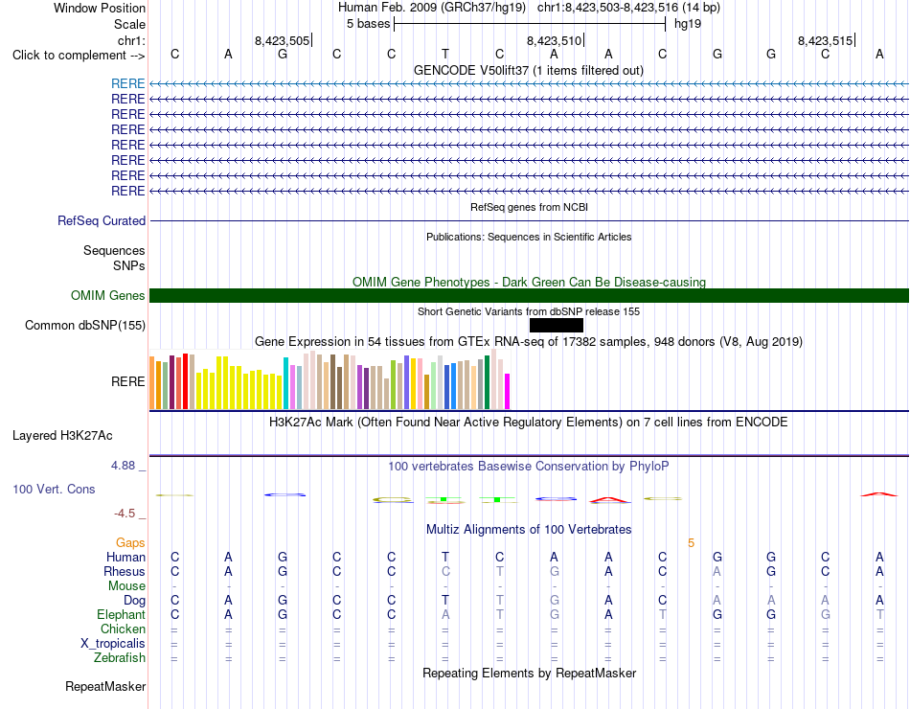Click the SNPs track label

(x=129, y=265)
